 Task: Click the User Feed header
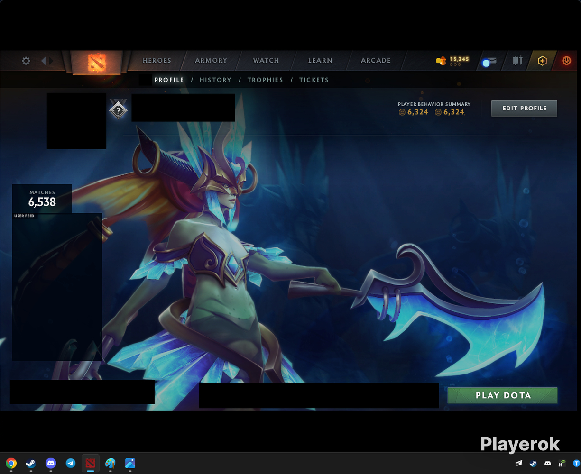click(24, 216)
